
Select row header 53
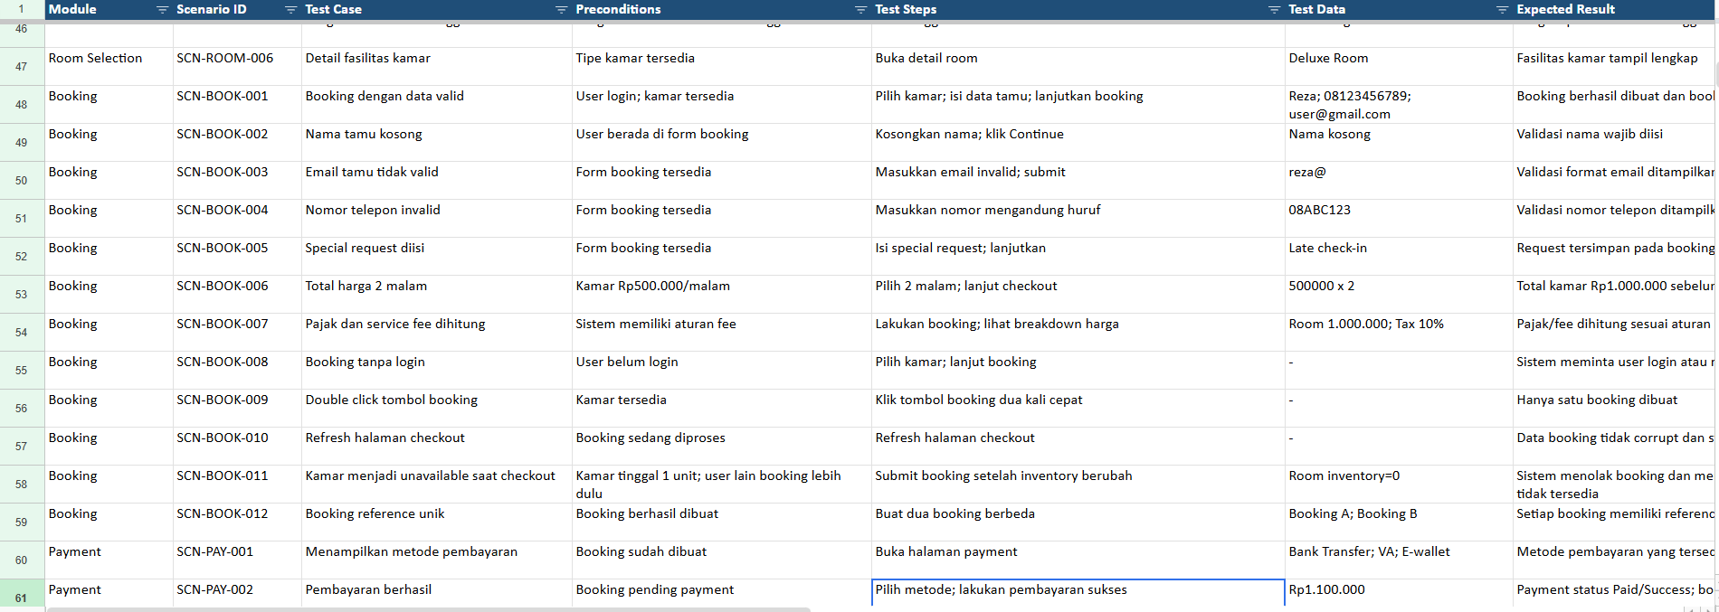coord(22,295)
